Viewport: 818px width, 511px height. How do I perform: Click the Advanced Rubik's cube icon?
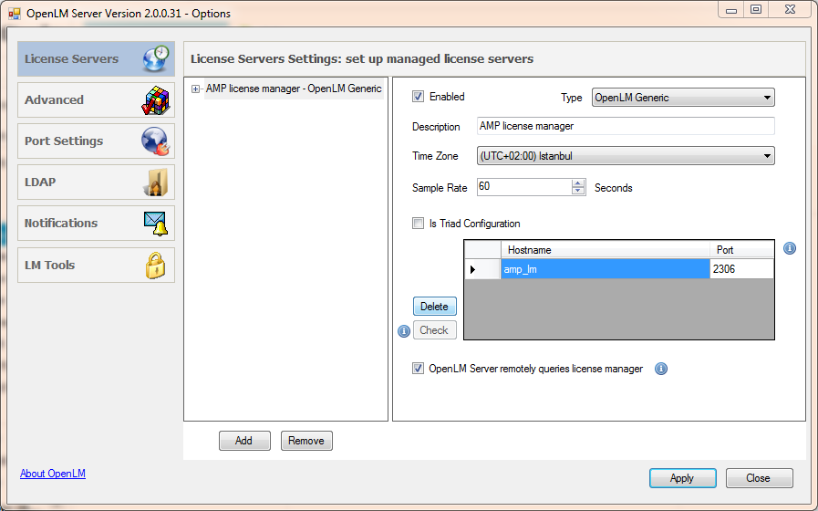[x=156, y=100]
